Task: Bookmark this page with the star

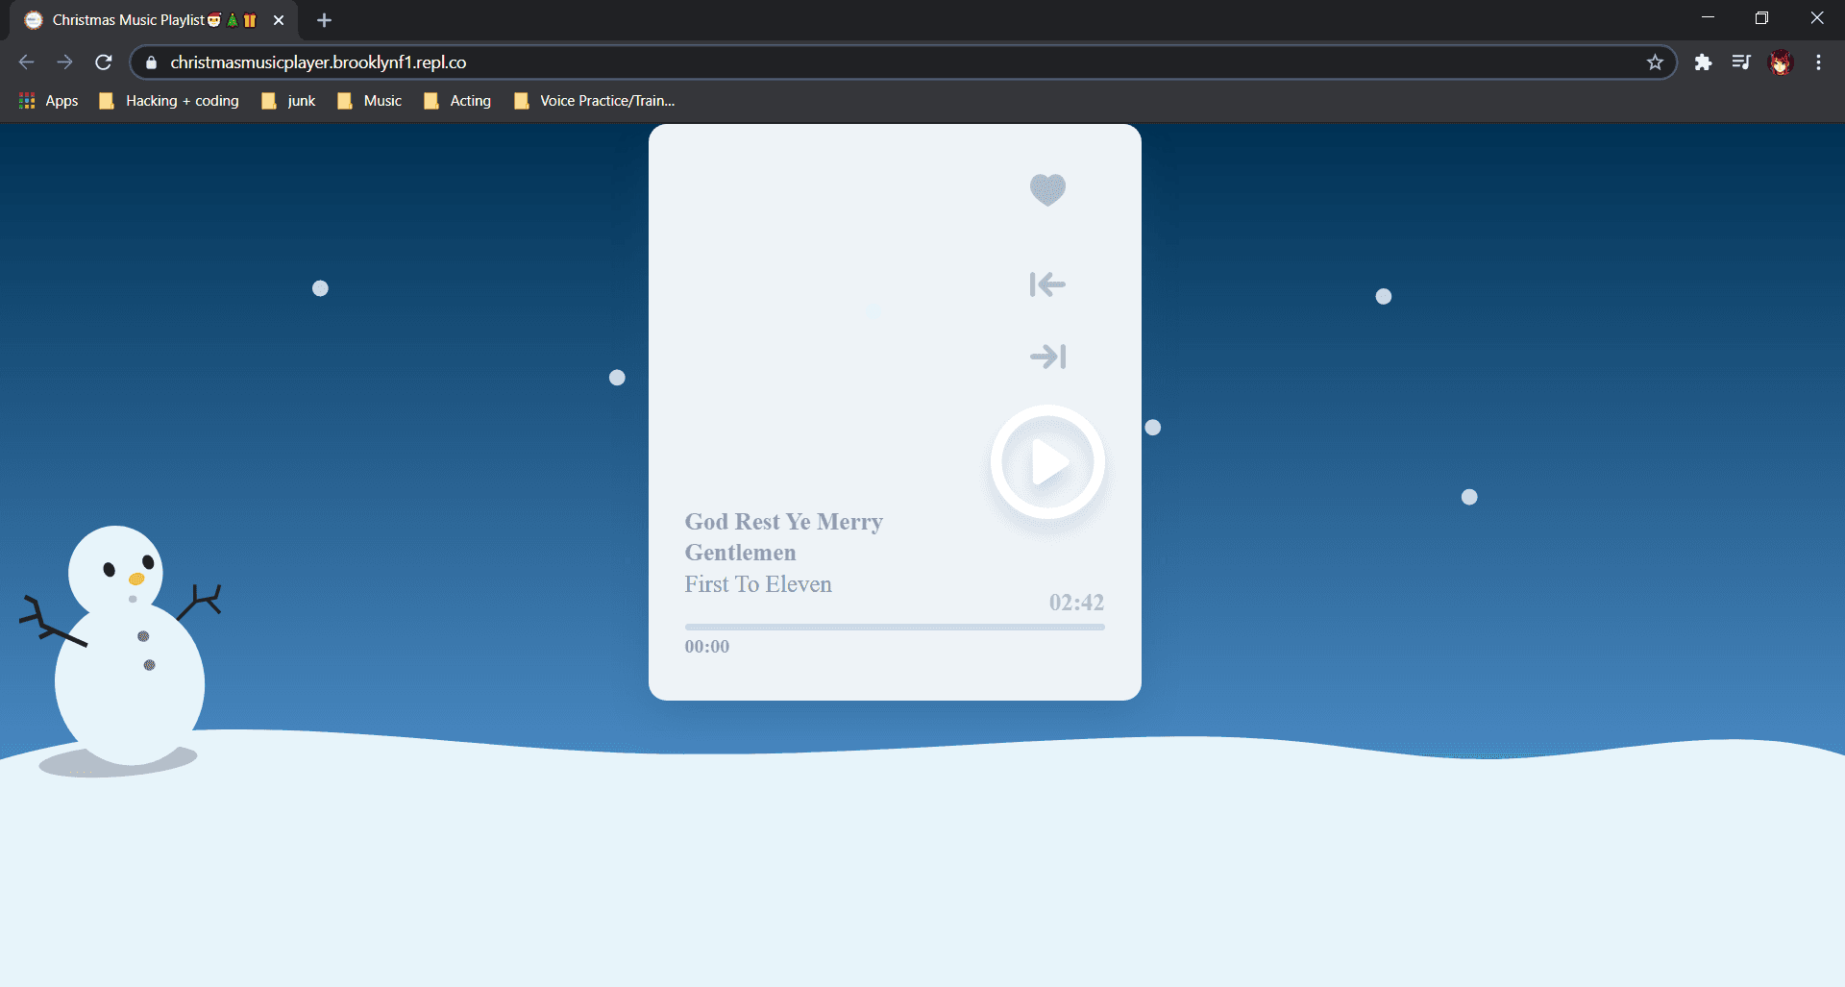Action: (1655, 62)
